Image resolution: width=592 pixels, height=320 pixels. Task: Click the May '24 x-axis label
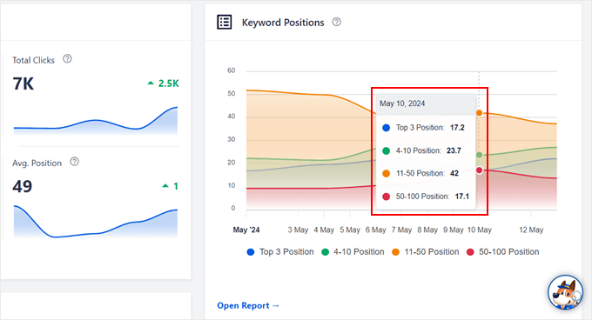click(246, 230)
